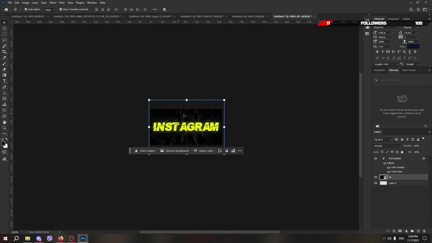
Task: Open the Photoshop search icon at top right
Action: 411,9
